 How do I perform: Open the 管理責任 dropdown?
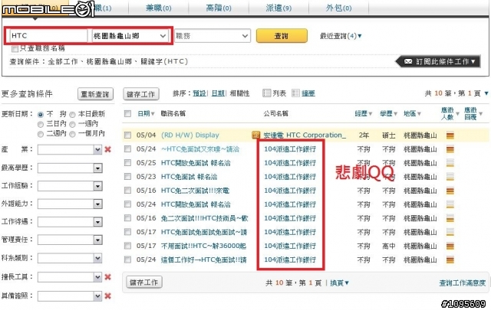(x=70, y=240)
